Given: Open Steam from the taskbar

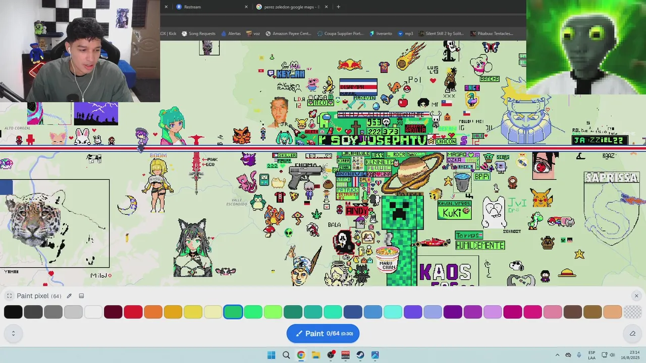Looking at the screenshot, I should click(x=360, y=355).
